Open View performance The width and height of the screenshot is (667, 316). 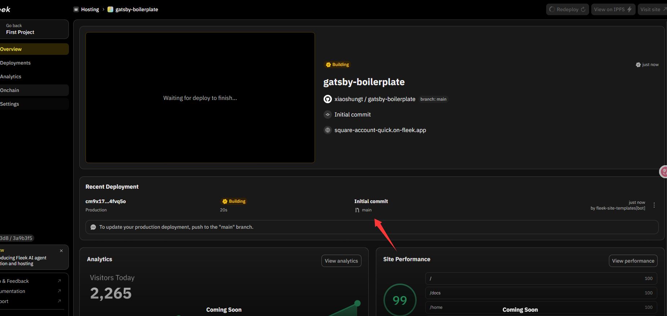633,261
